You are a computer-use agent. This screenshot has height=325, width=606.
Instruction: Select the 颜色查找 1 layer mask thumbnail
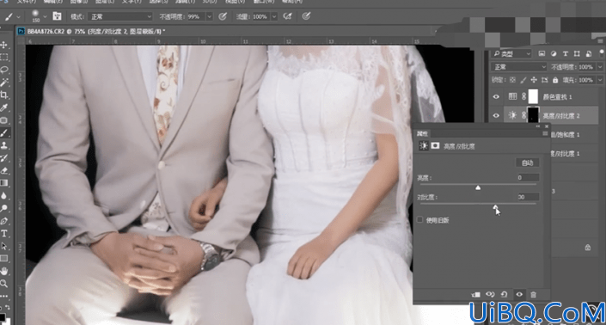point(533,96)
